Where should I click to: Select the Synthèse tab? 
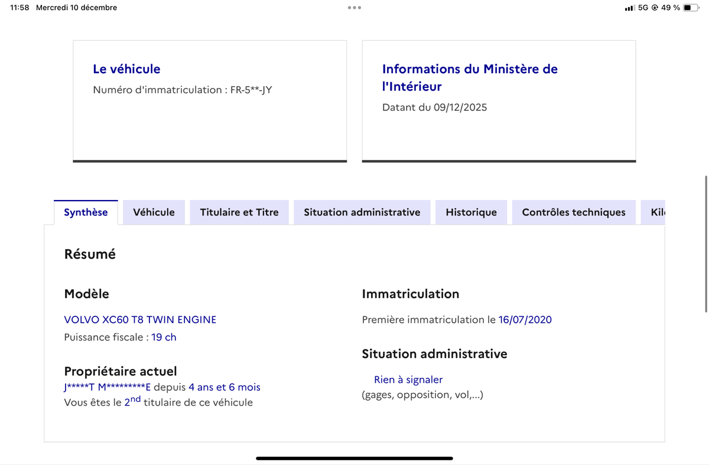pos(86,212)
